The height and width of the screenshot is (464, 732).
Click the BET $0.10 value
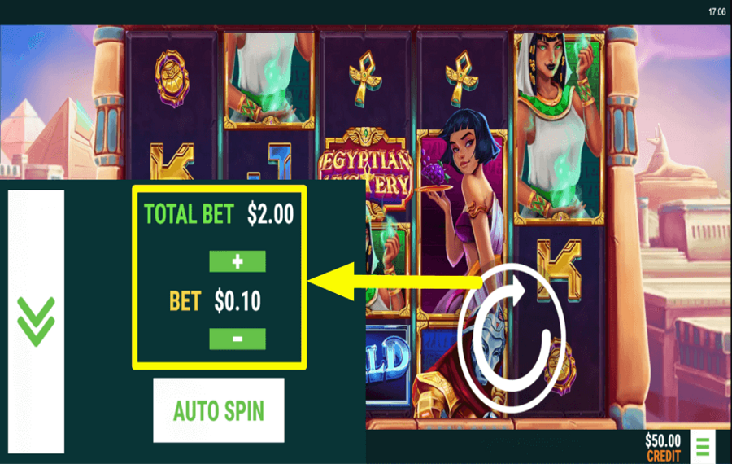click(x=237, y=300)
